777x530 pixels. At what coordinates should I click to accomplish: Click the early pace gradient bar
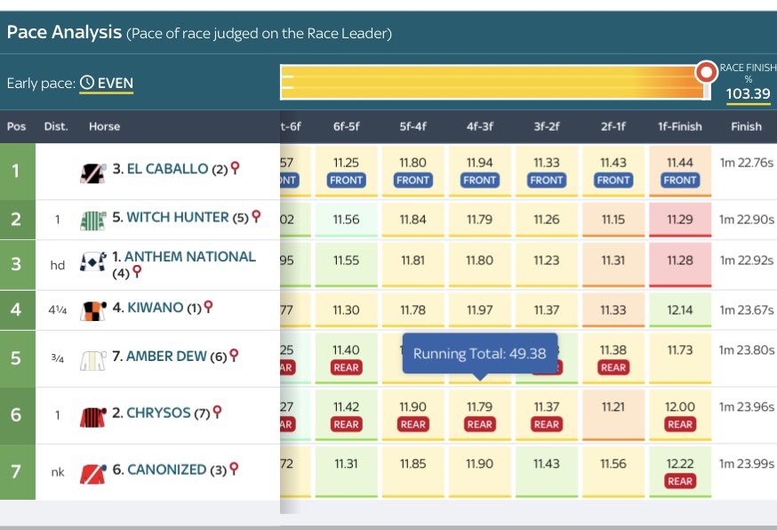click(489, 78)
